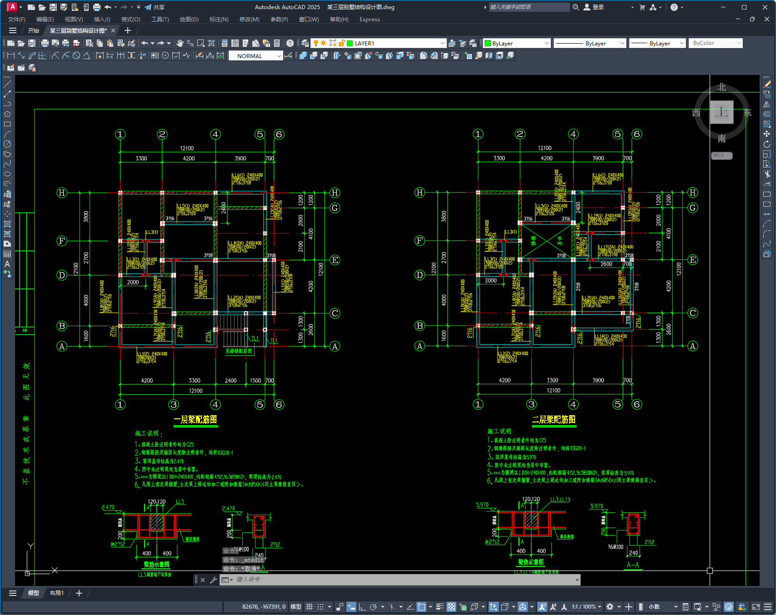
Task: Select the Pan hand tool
Action: click(180, 43)
